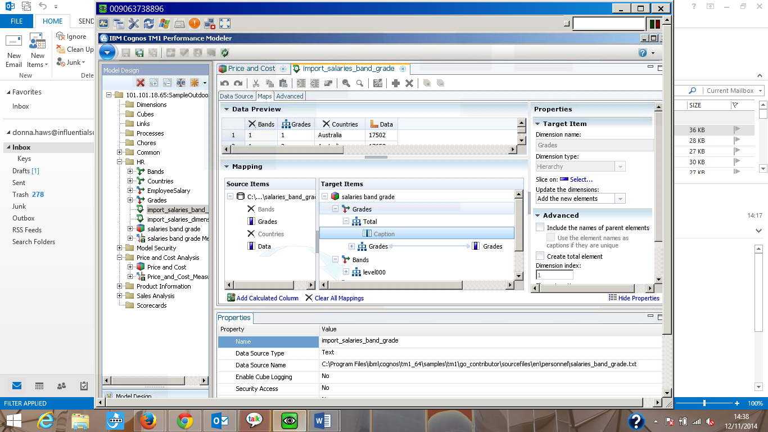Select Countries in Source Items list
Viewport: 768px width, 432px height.
(270, 234)
